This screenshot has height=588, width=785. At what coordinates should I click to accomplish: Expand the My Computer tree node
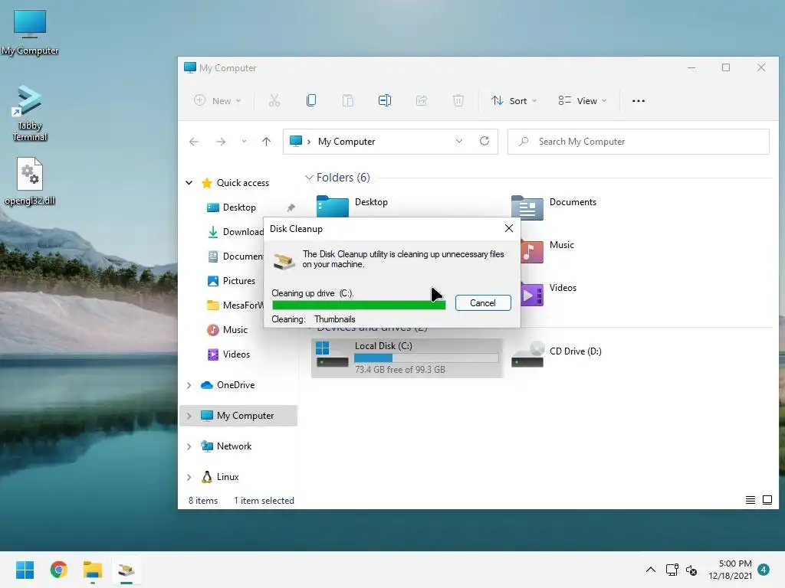point(189,416)
